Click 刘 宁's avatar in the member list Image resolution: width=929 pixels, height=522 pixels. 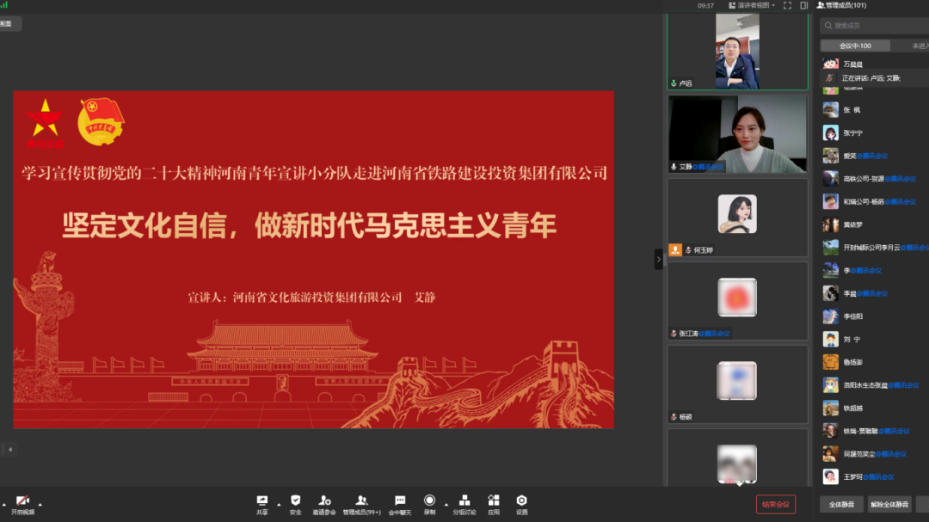click(x=831, y=339)
